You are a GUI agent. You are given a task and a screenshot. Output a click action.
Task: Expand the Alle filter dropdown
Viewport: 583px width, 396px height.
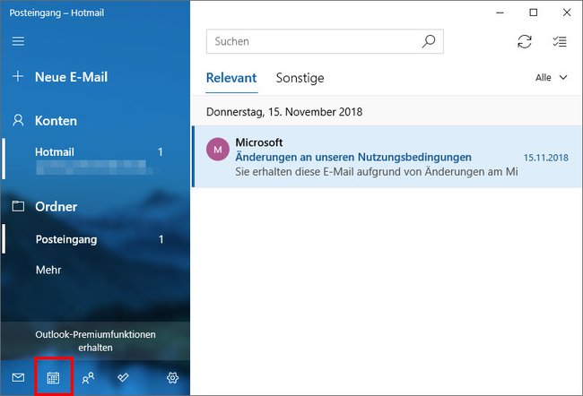551,78
